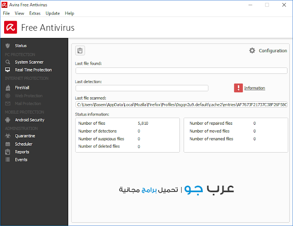Screen dimensions: 293x226
Task: Click the FireWall icon in sidebar
Action: [8, 88]
